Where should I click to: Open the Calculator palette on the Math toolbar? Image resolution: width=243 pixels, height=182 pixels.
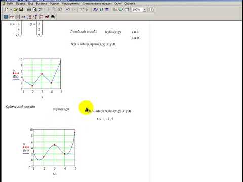tap(6, 17)
